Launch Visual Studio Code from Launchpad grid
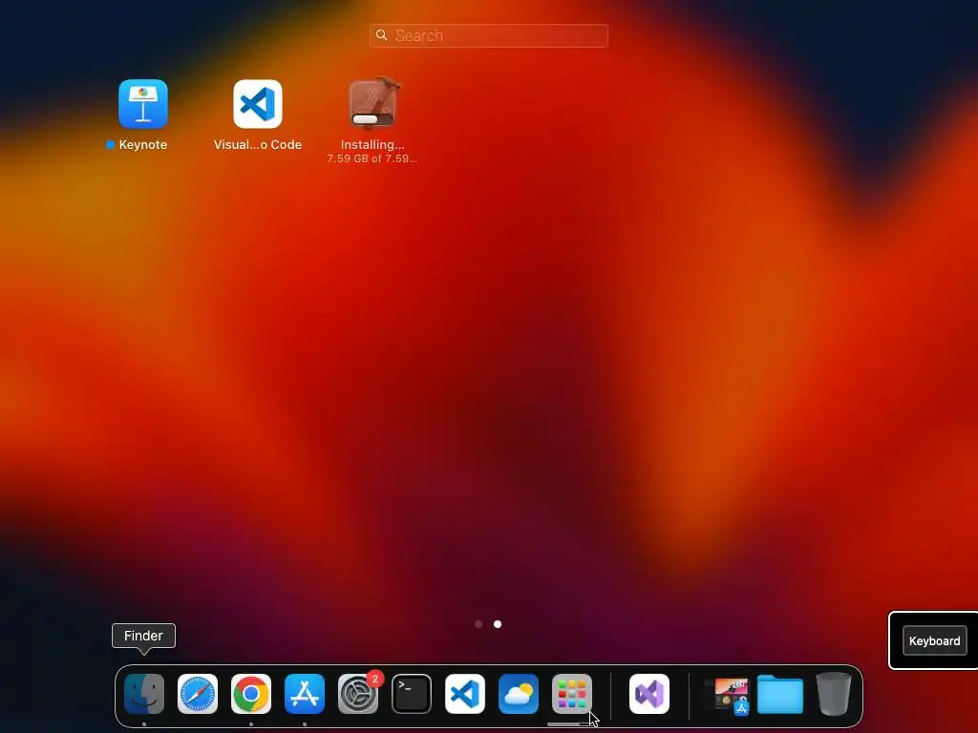Viewport: 978px width, 733px height. 258,103
